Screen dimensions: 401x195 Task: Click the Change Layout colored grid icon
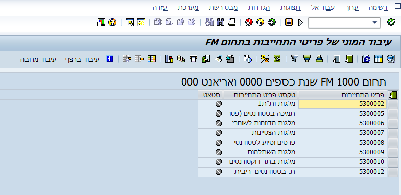tap(151, 59)
